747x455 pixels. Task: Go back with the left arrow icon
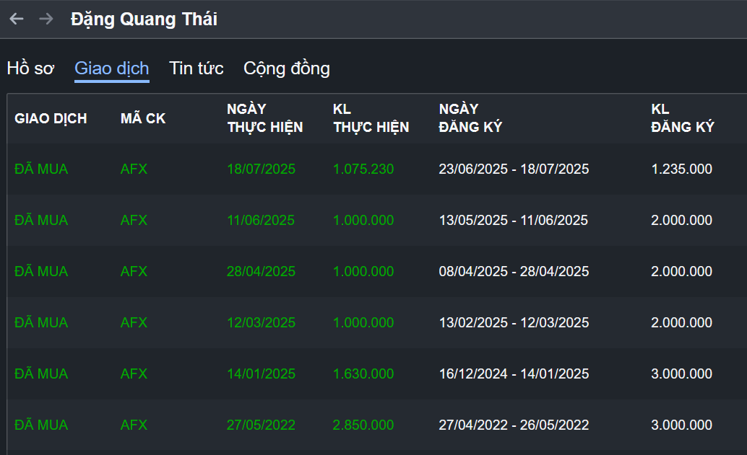coord(17,19)
